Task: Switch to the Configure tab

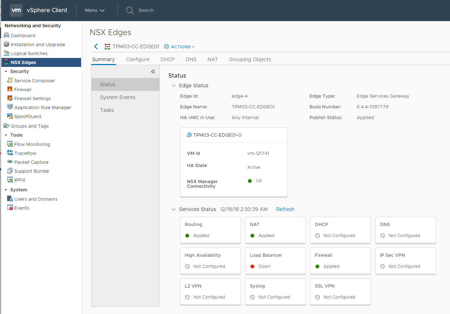Action: coord(138,59)
